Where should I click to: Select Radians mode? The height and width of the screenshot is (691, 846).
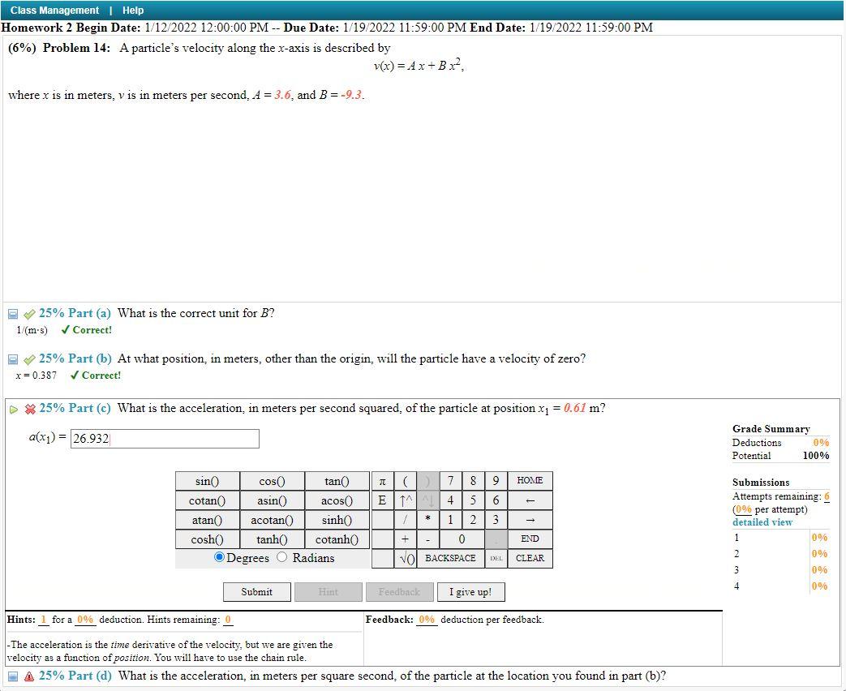coord(282,558)
